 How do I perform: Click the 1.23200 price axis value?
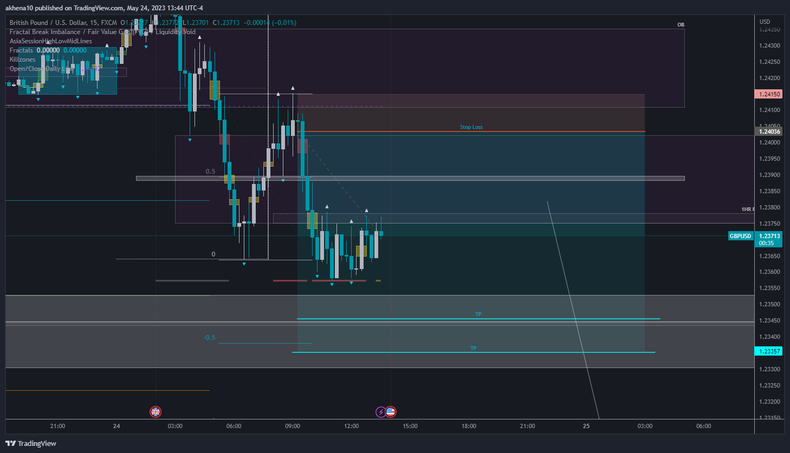(x=769, y=402)
